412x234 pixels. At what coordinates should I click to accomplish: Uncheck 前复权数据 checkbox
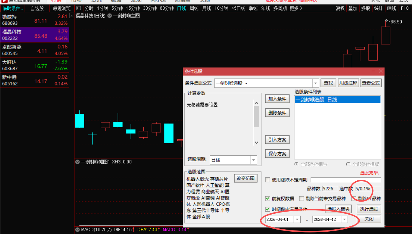point(268,199)
